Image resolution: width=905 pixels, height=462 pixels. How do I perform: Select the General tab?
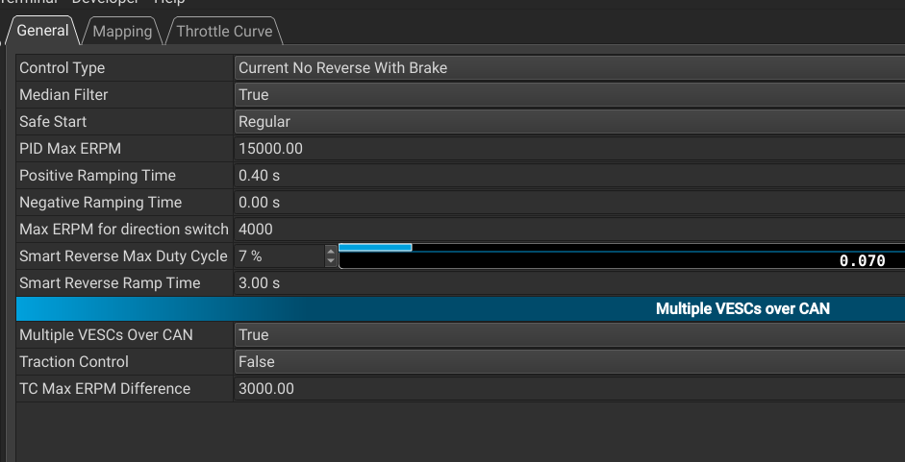[43, 31]
